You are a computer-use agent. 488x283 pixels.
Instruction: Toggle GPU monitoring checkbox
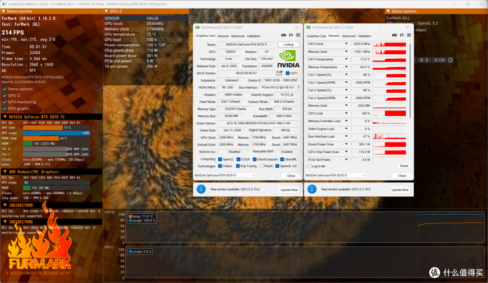coord(5,102)
